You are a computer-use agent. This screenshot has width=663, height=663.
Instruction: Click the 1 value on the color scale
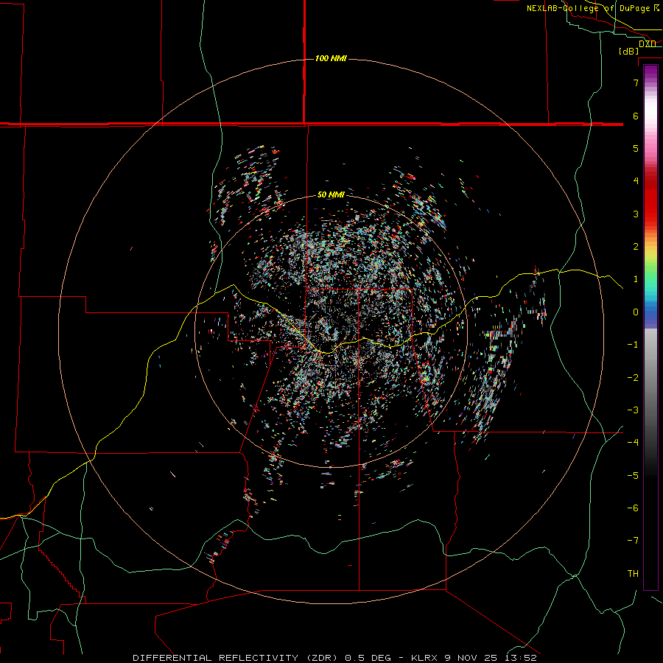(x=636, y=279)
